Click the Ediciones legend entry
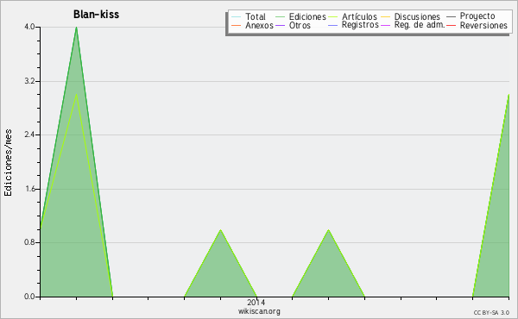The height and width of the screenshot is (319, 518). coord(300,16)
